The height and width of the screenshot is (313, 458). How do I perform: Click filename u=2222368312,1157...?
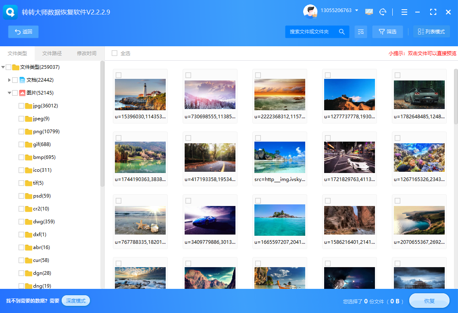[x=279, y=117]
